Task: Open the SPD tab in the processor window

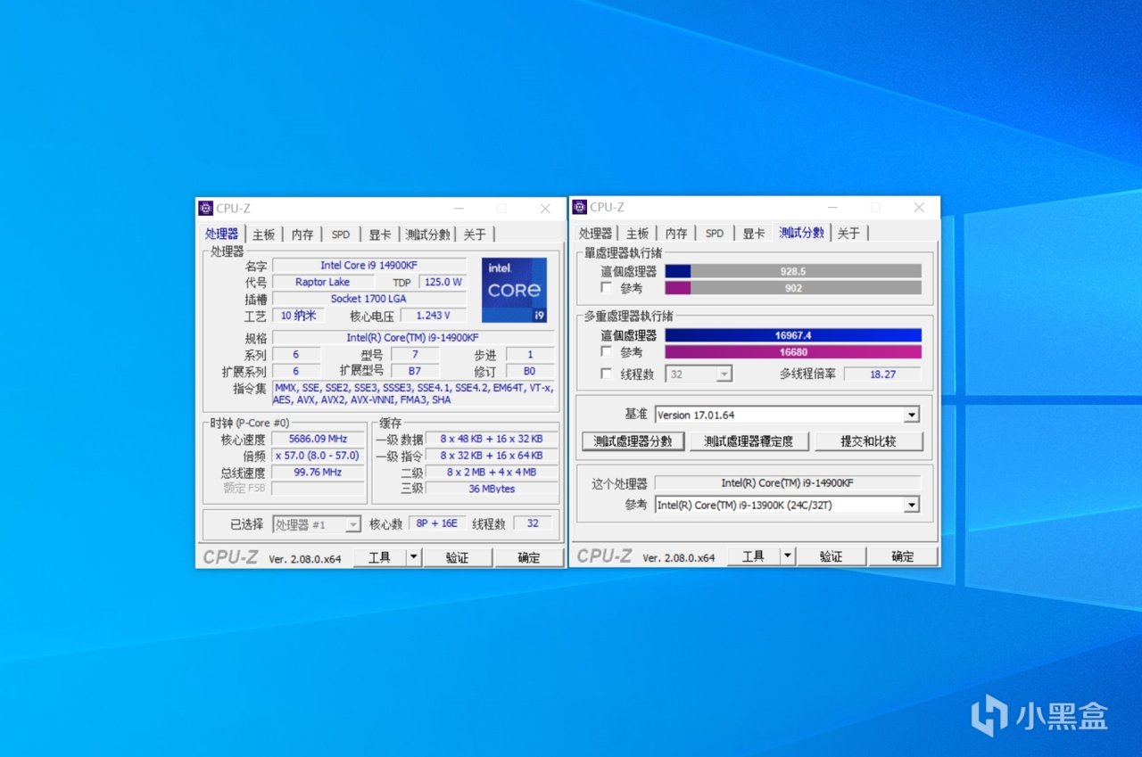Action: [x=341, y=235]
